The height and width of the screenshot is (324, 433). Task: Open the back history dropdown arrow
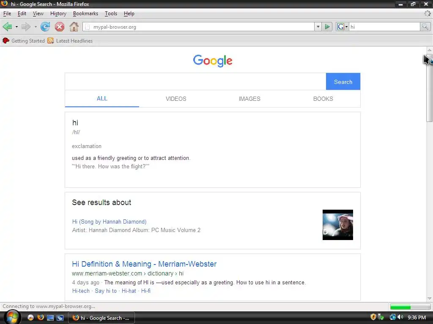click(16, 27)
